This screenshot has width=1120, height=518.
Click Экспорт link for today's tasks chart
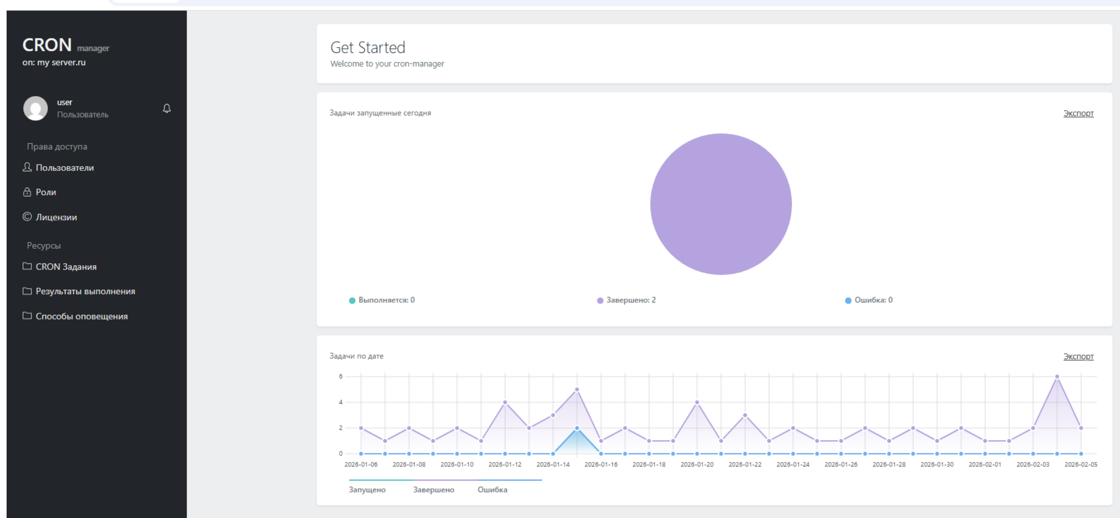point(1078,113)
